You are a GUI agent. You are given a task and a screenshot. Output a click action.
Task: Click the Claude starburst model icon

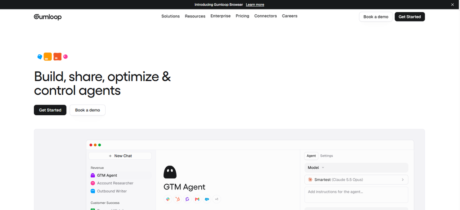pos(310,179)
